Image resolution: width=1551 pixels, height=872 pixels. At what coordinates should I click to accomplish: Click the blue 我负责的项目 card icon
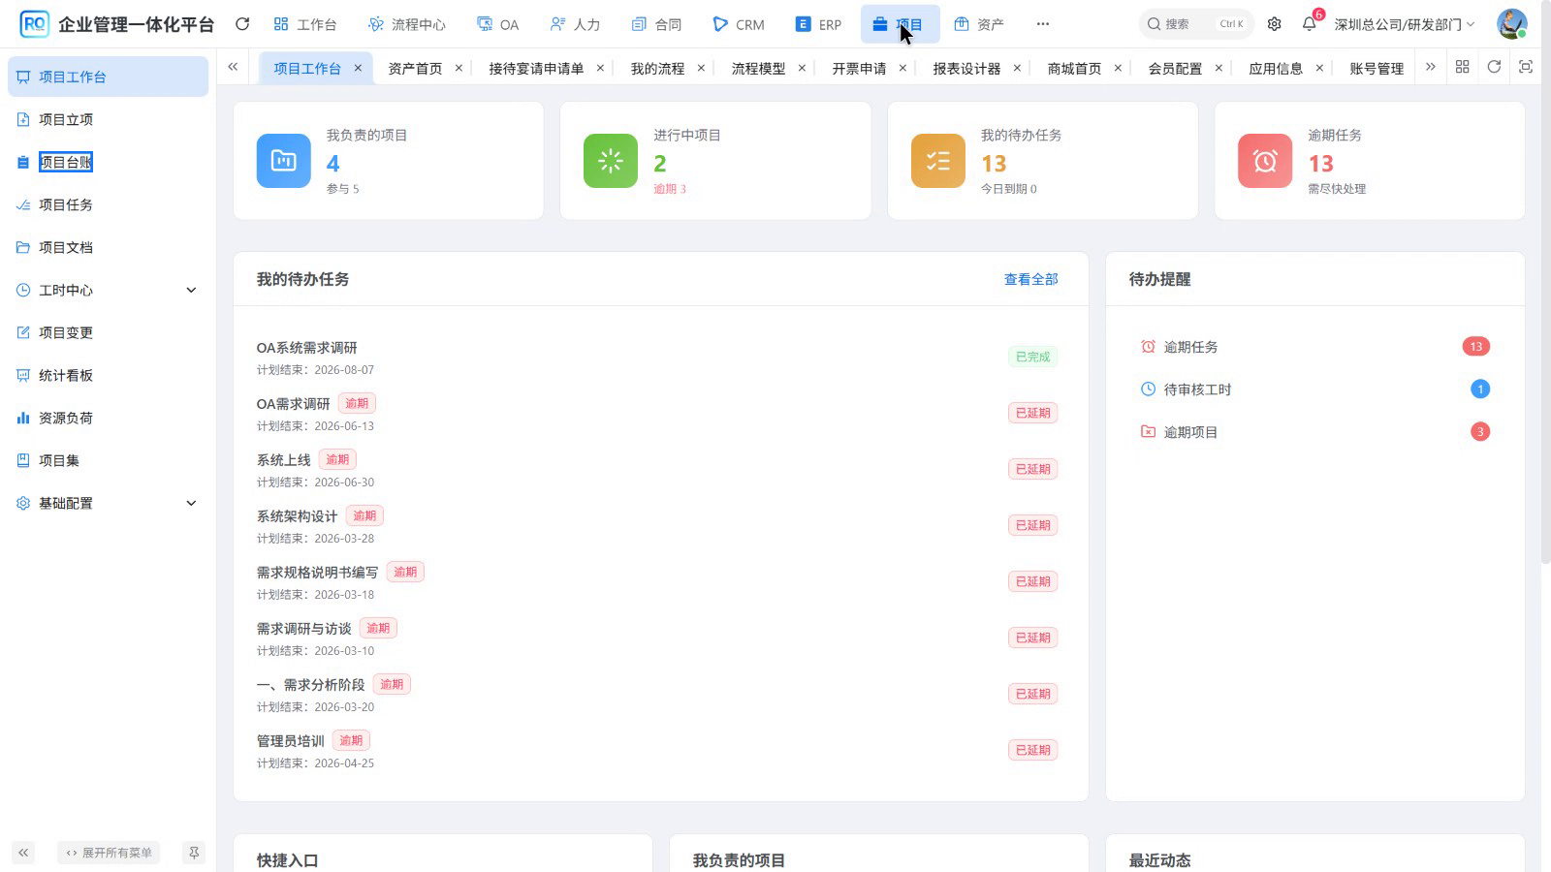point(283,161)
